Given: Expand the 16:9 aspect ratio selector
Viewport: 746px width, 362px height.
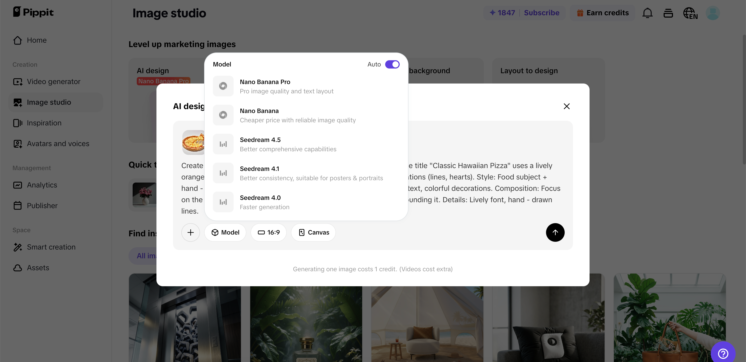Looking at the screenshot, I should 268,232.
